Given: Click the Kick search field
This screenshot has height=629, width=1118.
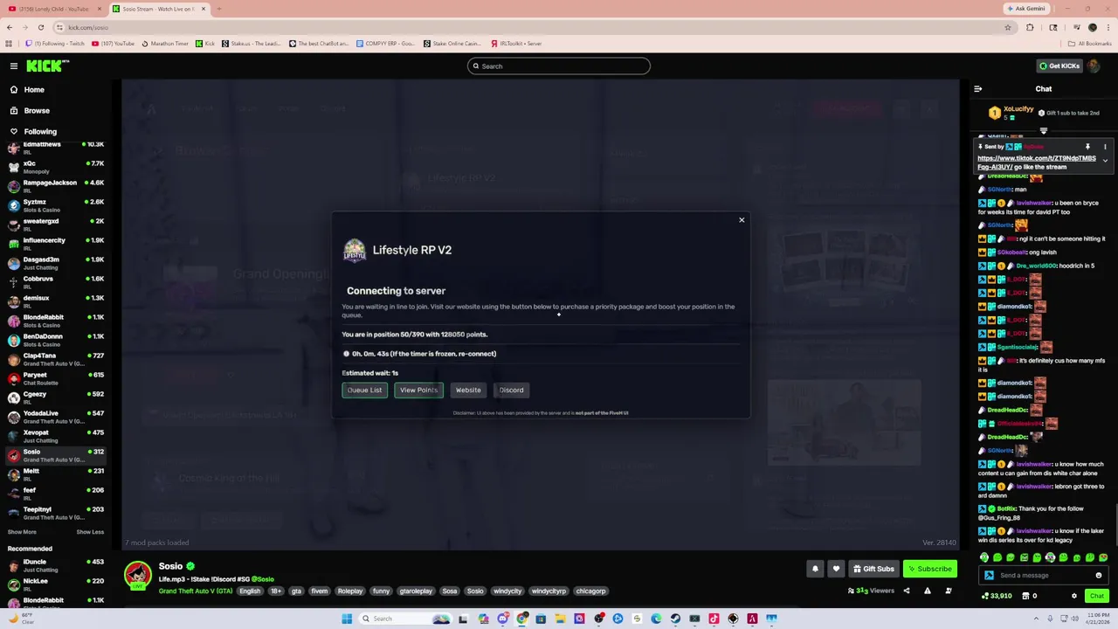Looking at the screenshot, I should [x=559, y=66].
